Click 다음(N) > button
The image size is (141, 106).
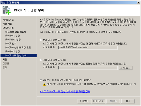tap(98, 101)
